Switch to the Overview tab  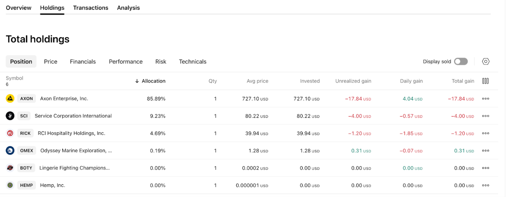pos(18,8)
